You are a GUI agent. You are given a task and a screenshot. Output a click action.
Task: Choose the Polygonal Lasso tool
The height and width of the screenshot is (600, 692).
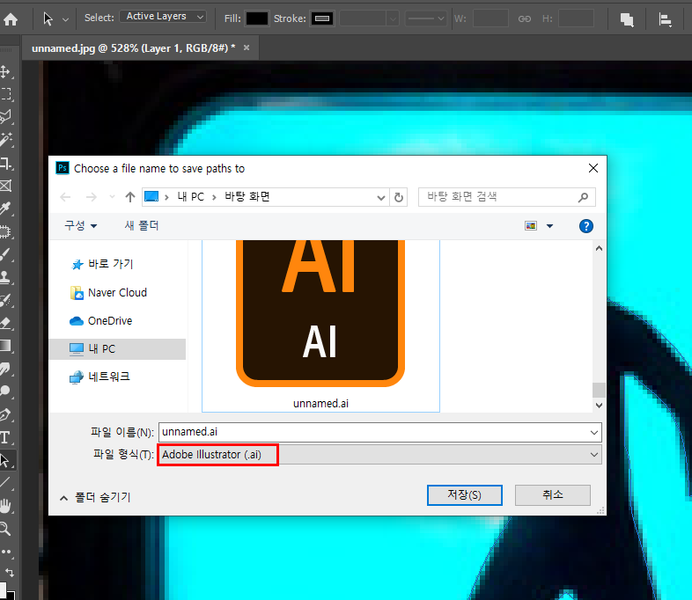click(5, 117)
